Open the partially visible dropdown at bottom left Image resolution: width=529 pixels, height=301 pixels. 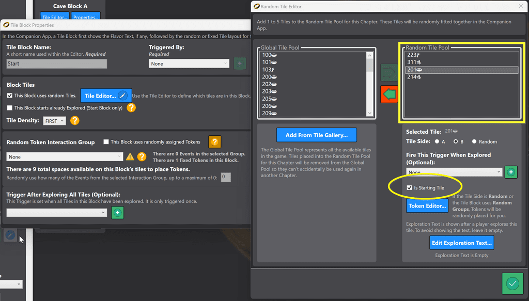[x=11, y=284]
